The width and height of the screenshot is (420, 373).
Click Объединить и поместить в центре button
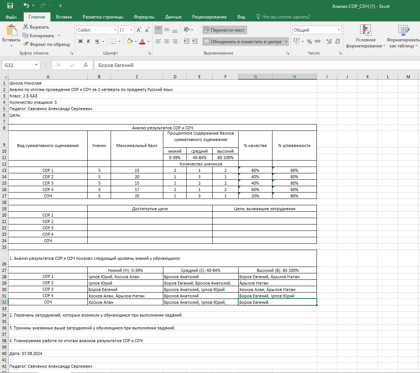[x=243, y=41]
